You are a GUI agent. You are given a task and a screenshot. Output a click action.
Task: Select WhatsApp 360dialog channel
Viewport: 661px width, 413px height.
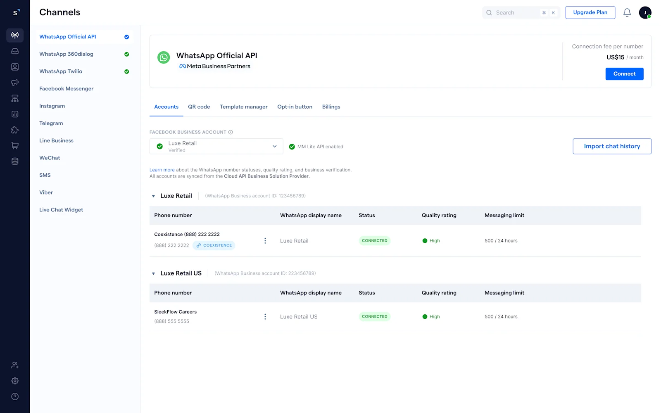[x=84, y=54]
